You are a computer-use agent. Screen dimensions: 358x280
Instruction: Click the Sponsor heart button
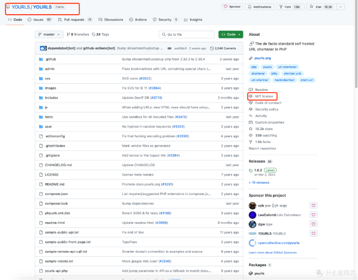pyautogui.click(x=232, y=7)
